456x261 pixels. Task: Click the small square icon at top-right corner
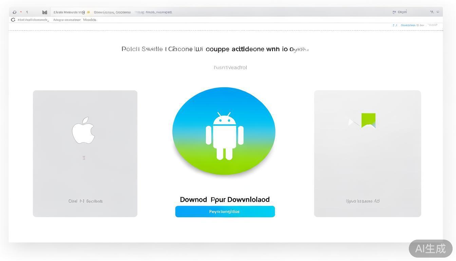(x=438, y=12)
